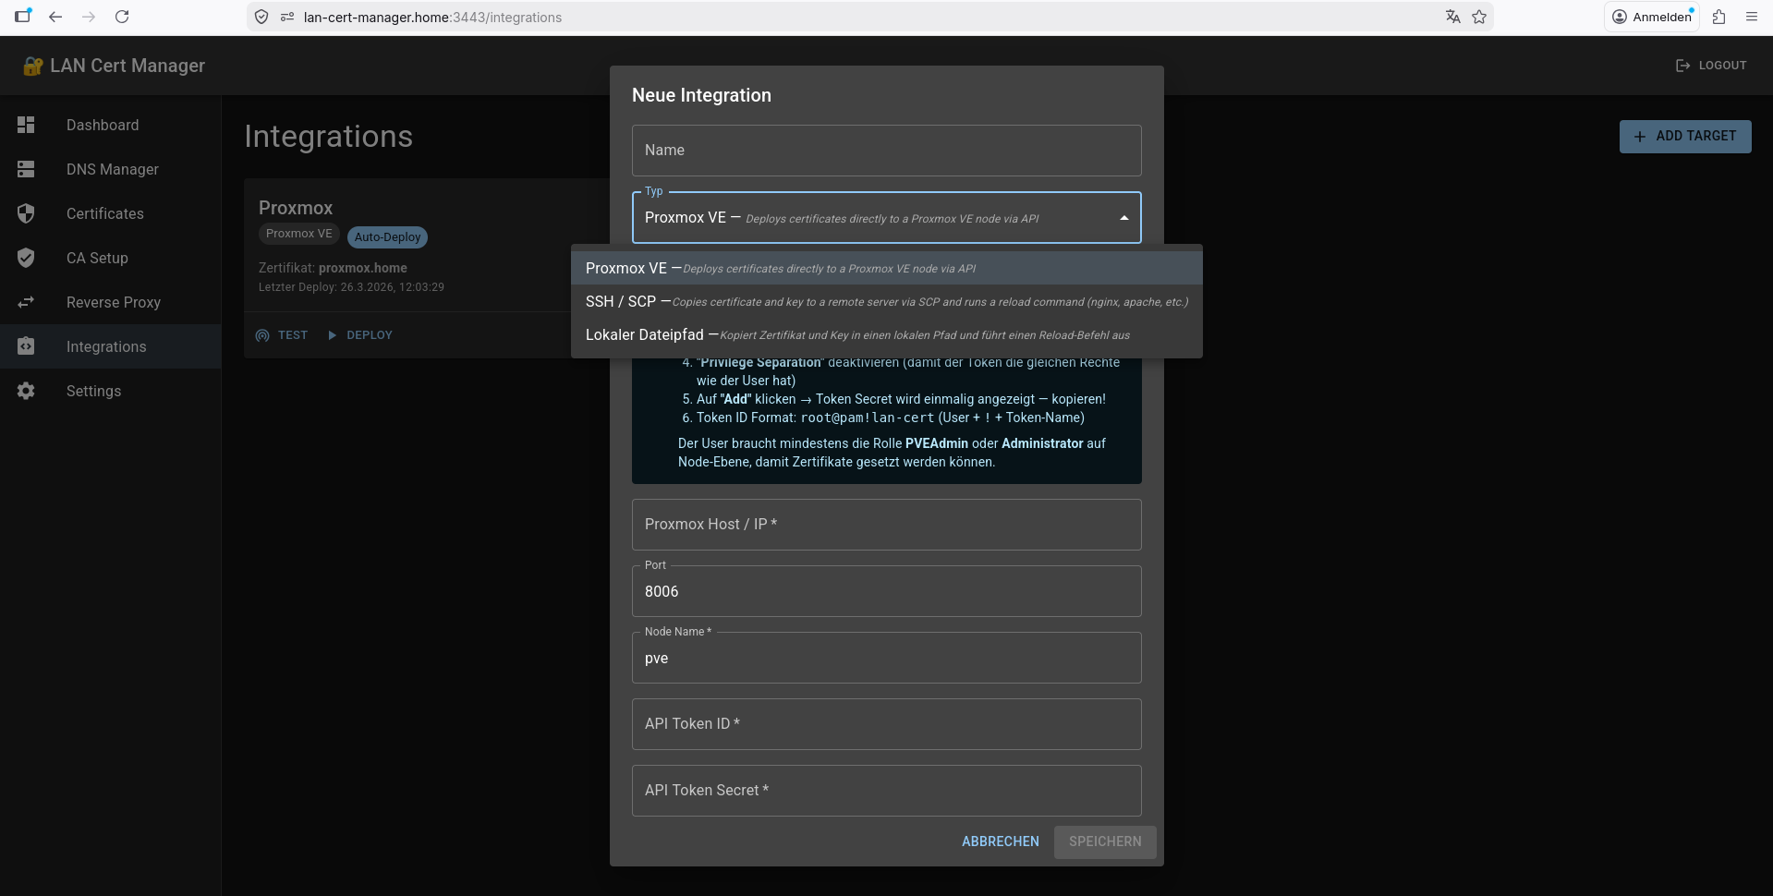Navigate to Certificates section
The width and height of the screenshot is (1773, 896).
pos(111,213)
